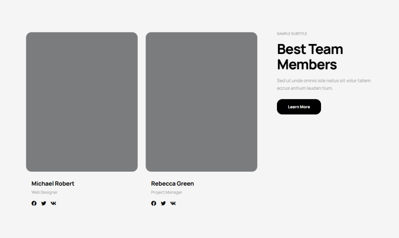Click the name Michael Robert
The height and width of the screenshot is (238, 399).
[52, 184]
